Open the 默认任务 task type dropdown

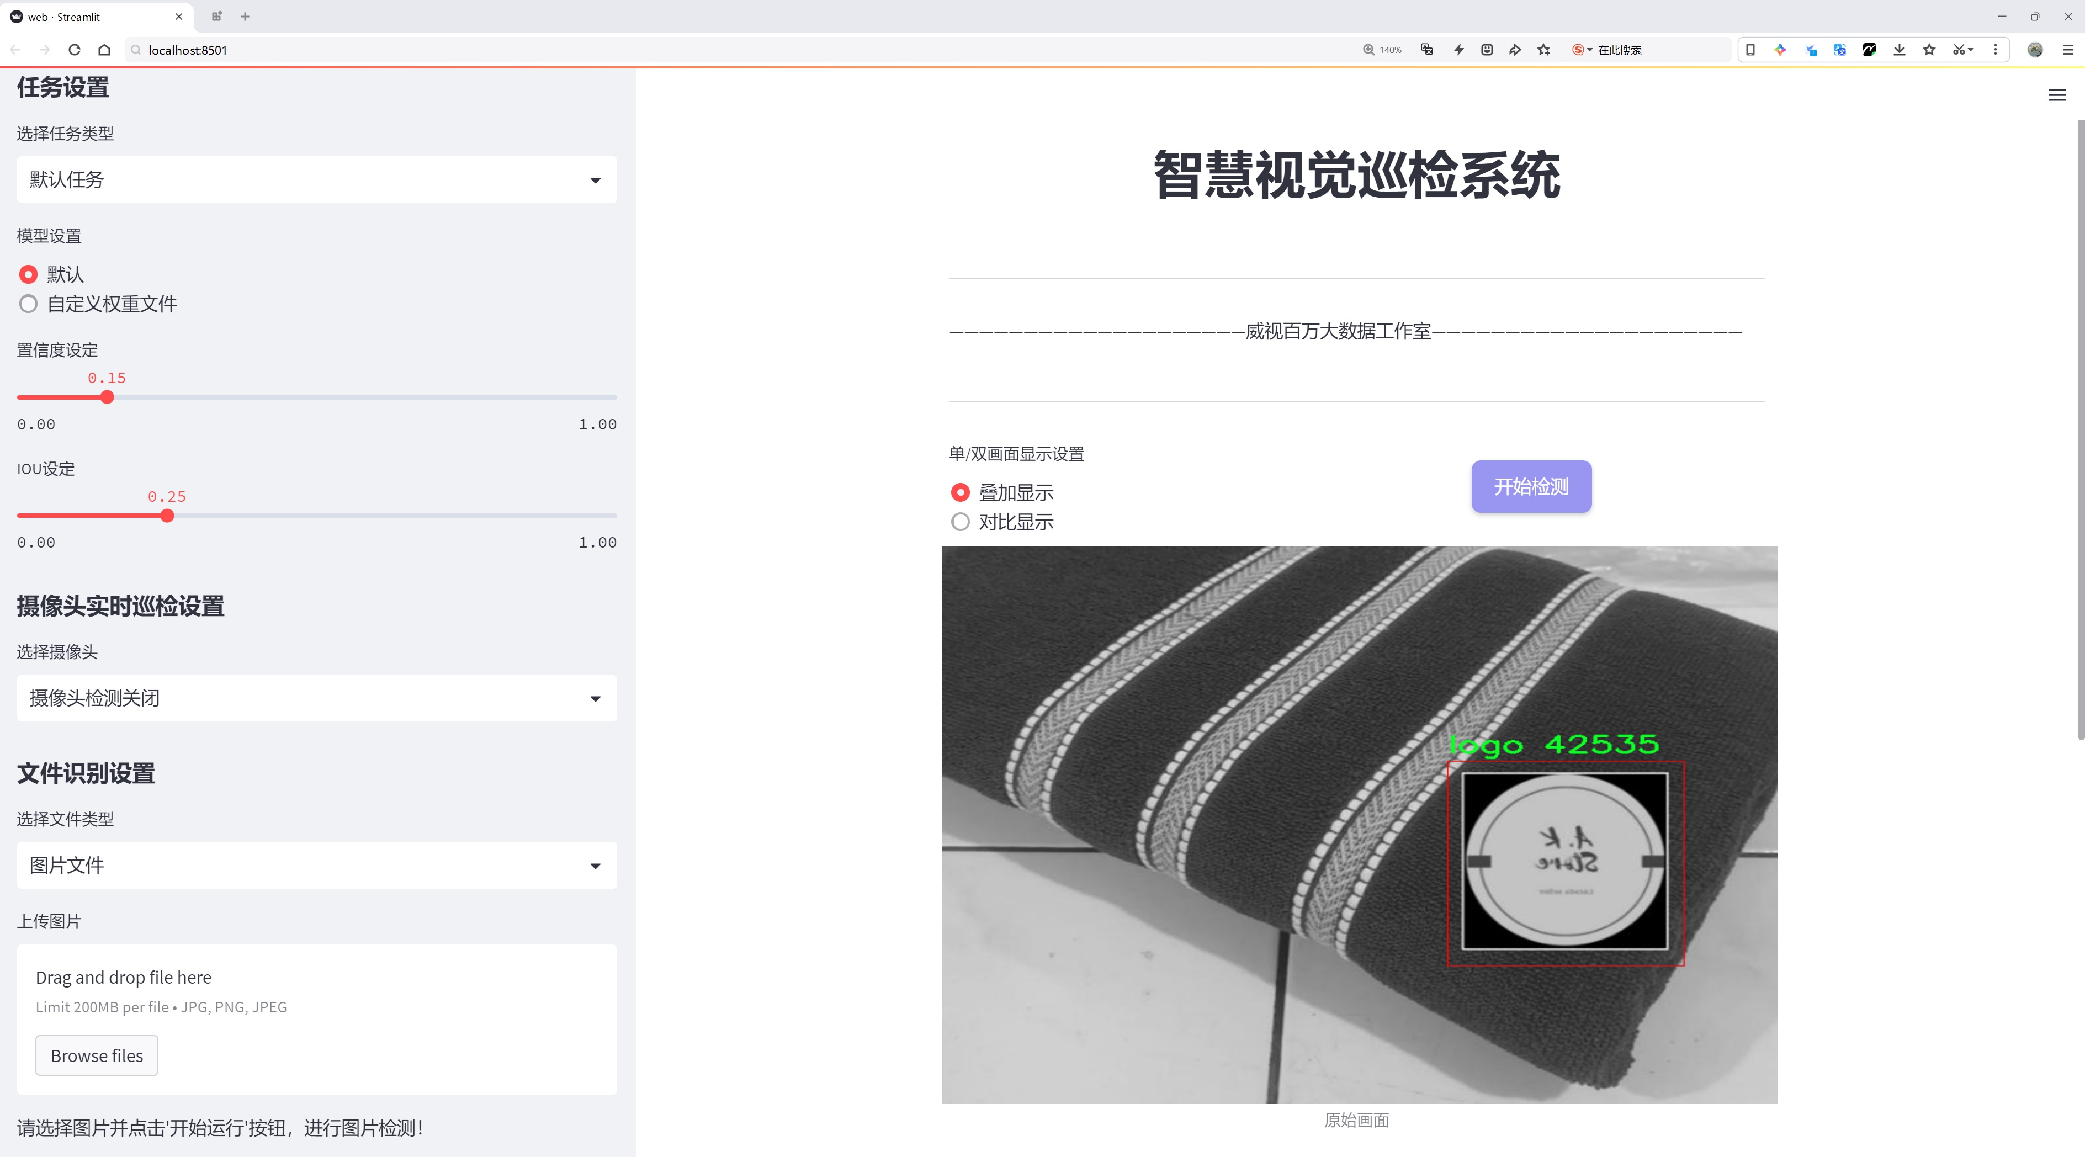point(316,179)
